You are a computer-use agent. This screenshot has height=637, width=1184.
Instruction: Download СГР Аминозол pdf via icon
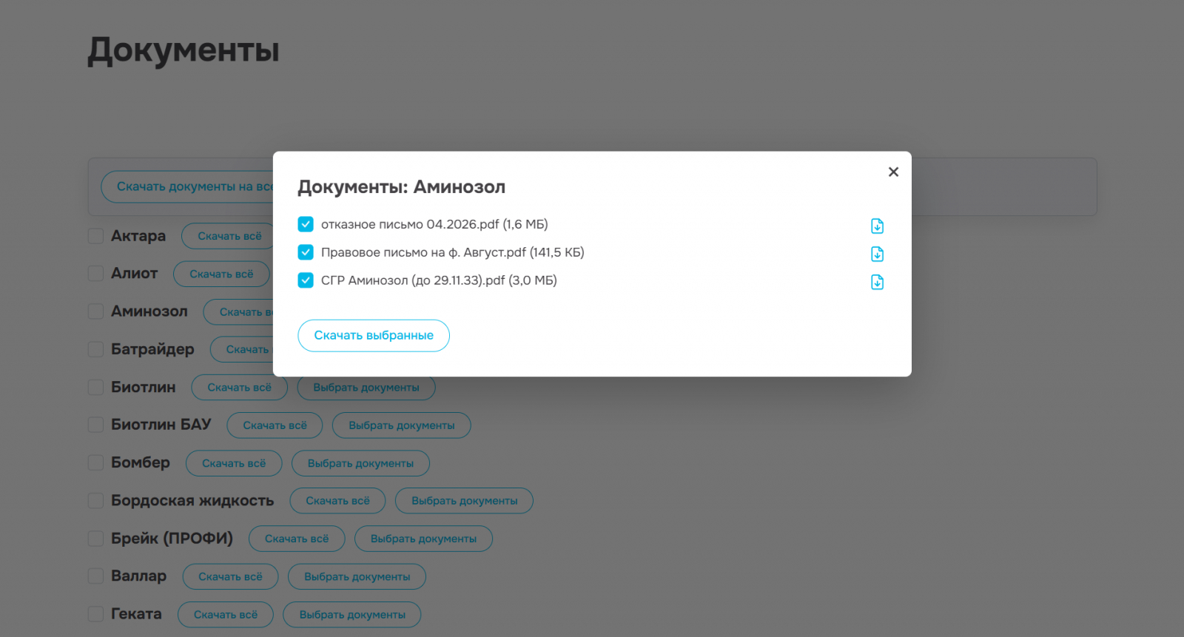point(877,282)
